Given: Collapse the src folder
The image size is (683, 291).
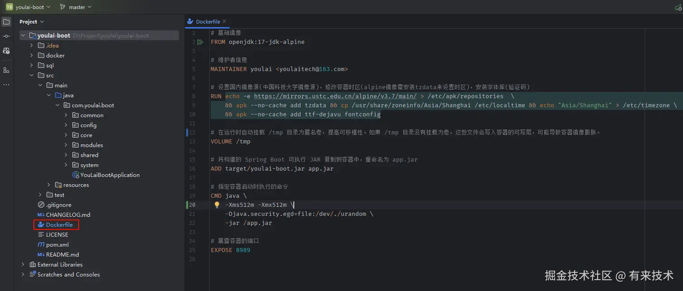Looking at the screenshot, I should (x=31, y=76).
